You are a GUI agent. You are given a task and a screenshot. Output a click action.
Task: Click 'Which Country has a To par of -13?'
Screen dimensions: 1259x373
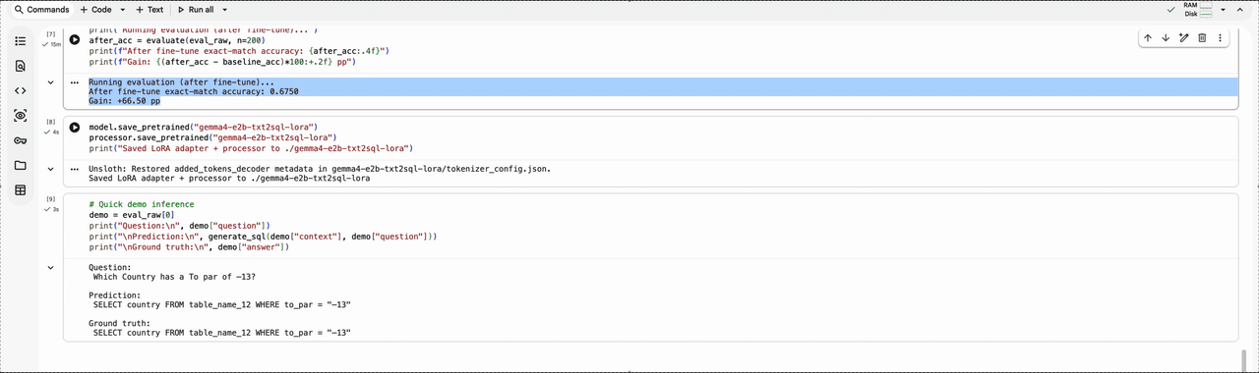coord(174,277)
